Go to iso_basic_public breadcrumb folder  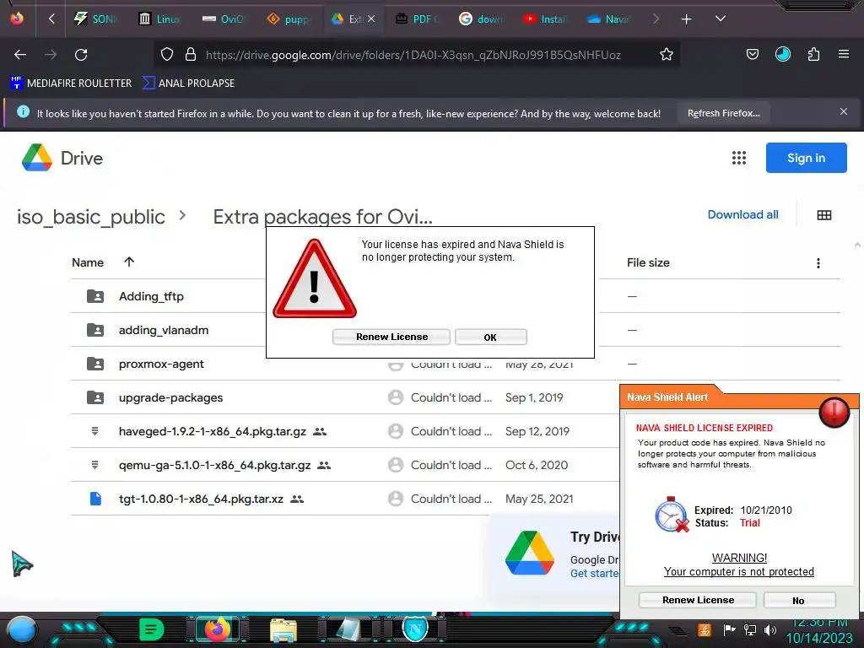pyautogui.click(x=91, y=217)
